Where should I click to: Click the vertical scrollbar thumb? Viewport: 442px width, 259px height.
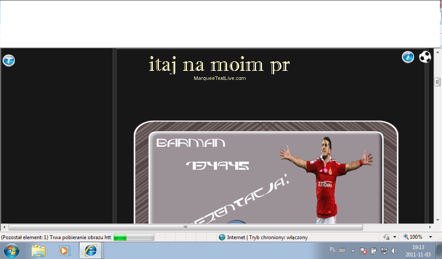coord(437,82)
